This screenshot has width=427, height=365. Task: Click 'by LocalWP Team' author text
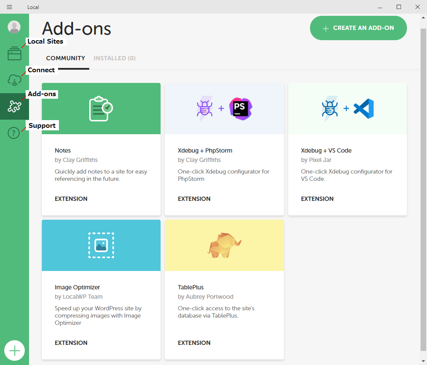point(79,297)
